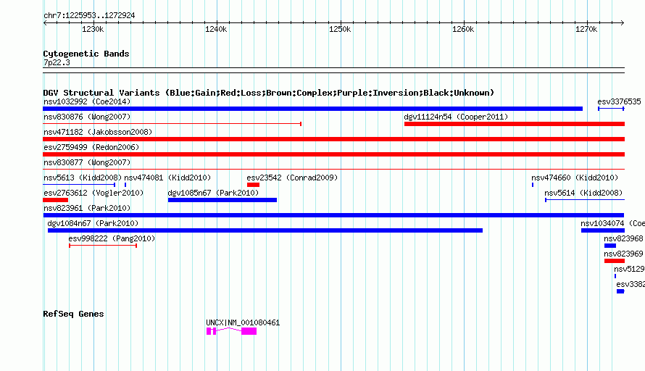Open the nsv823968 variant label
The width and height of the screenshot is (645, 371).
click(x=623, y=238)
